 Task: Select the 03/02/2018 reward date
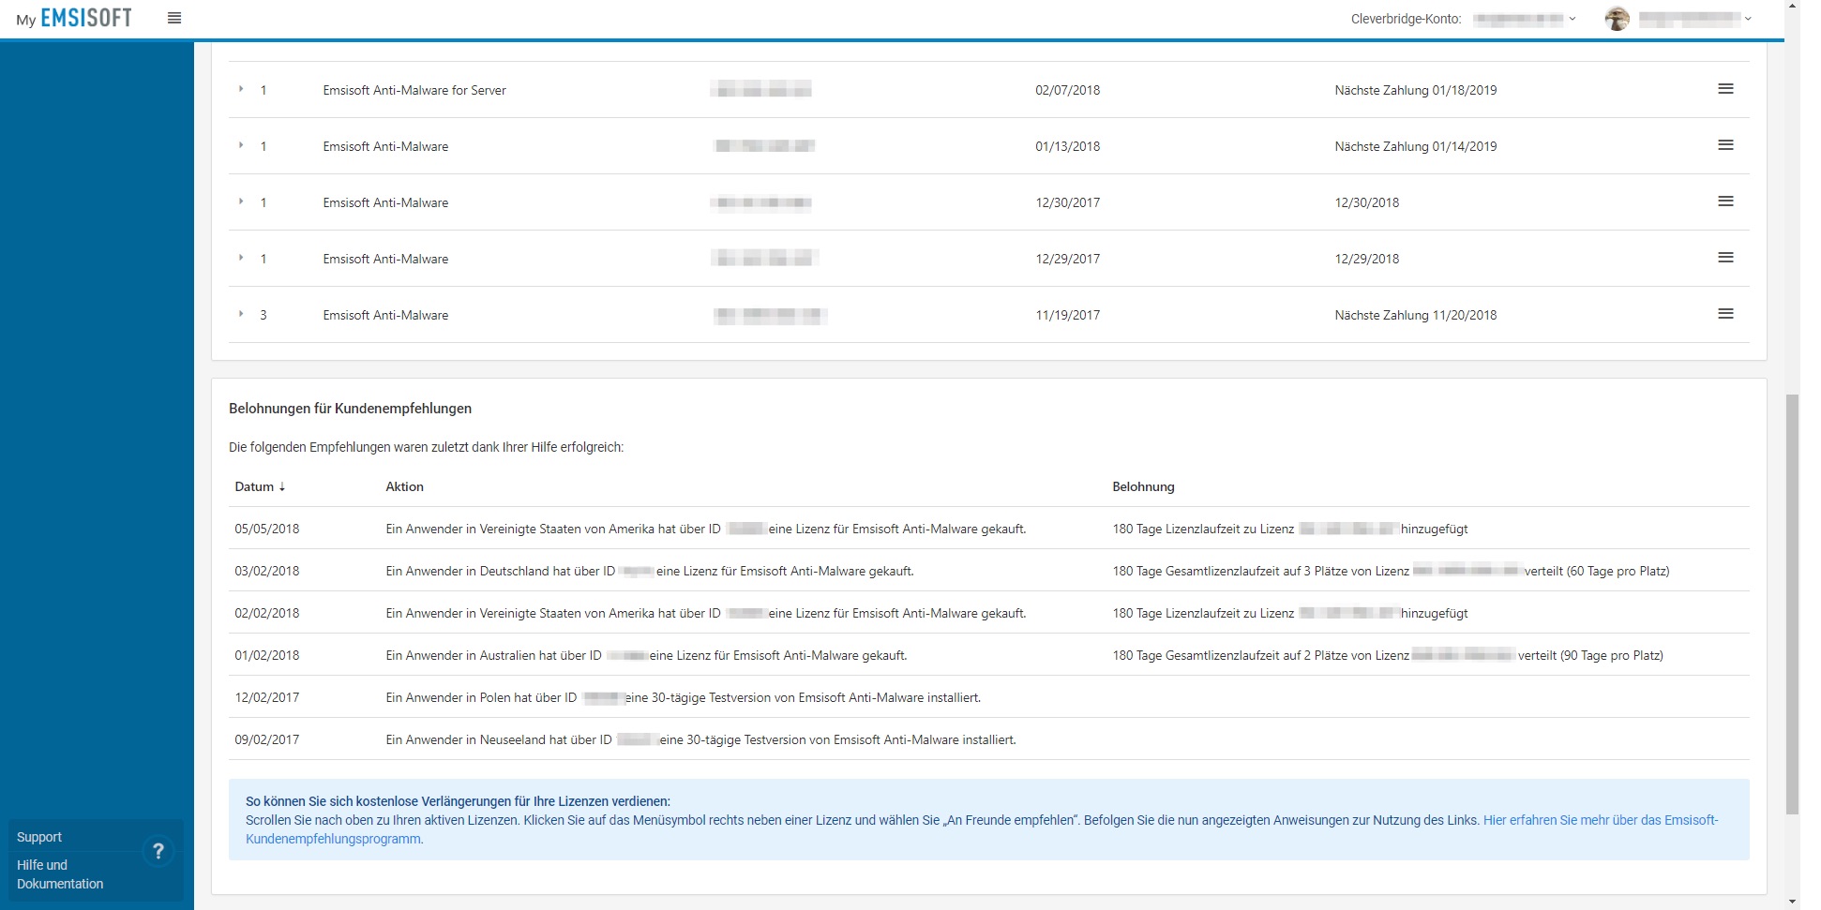click(x=267, y=571)
